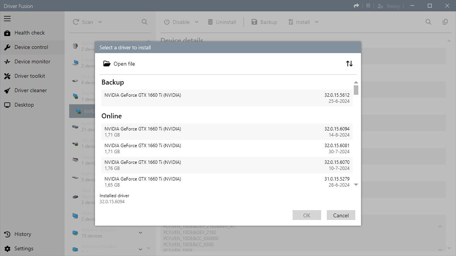Select the backup driver version 32.0.15.5612
The image size is (456, 256).
227,98
